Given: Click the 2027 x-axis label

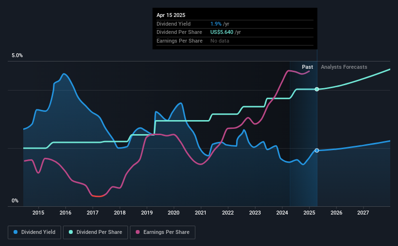Looking at the screenshot, I should click(x=363, y=213).
